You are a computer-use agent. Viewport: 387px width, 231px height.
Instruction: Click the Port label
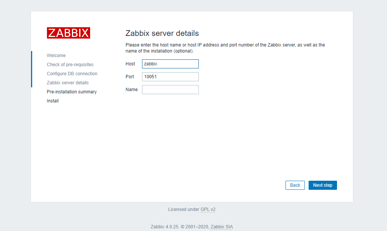point(130,77)
